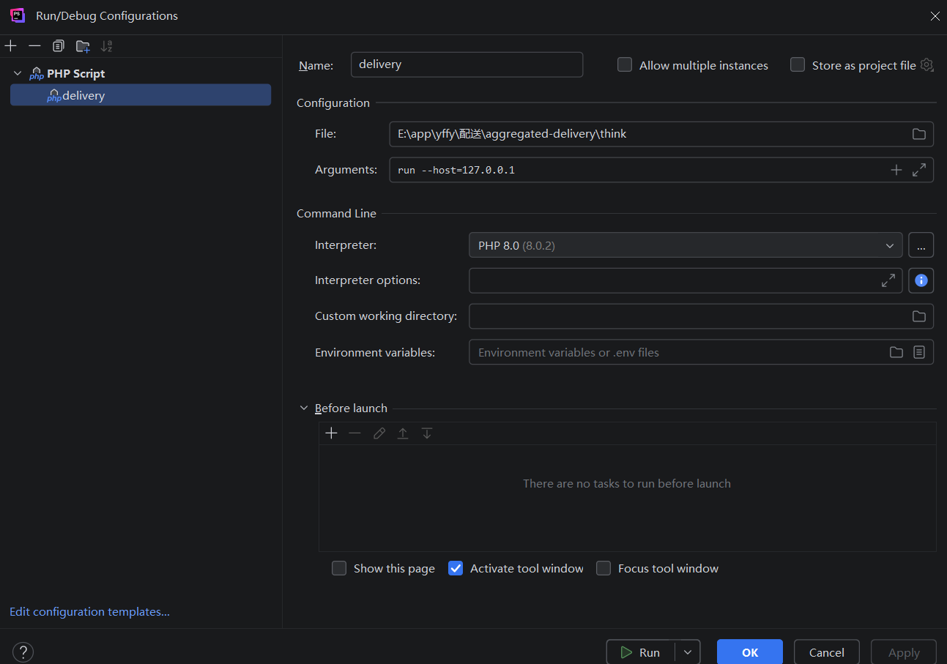The width and height of the screenshot is (947, 664).
Task: Open Edit configuration templates link
Action: pyautogui.click(x=89, y=612)
